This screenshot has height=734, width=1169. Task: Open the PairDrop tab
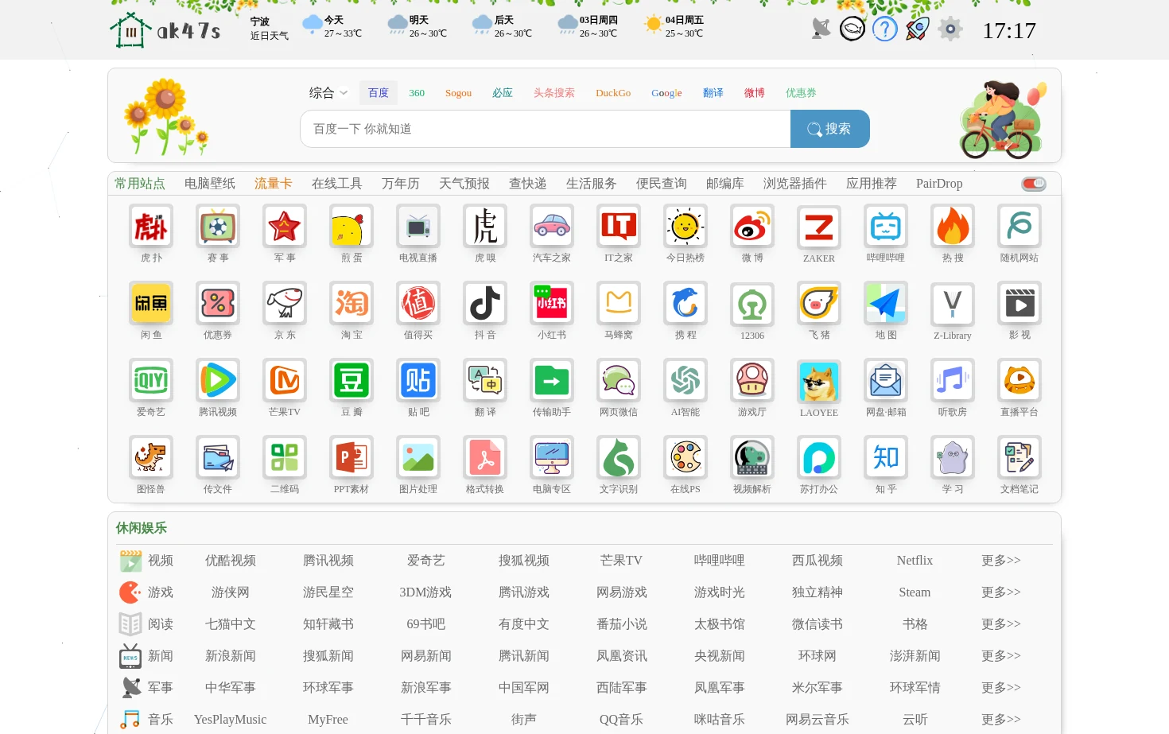click(939, 184)
